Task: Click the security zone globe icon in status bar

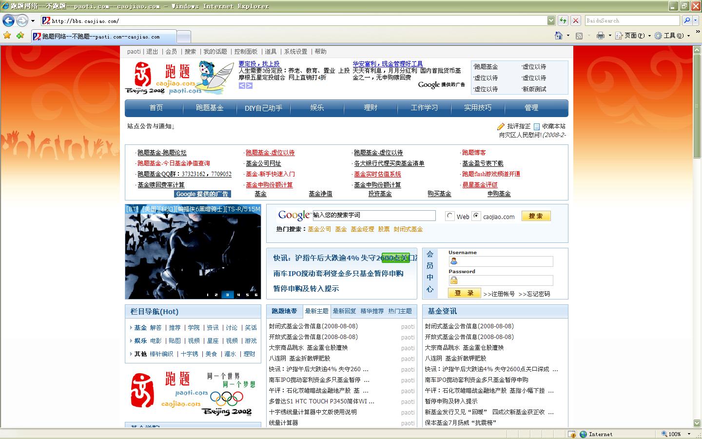Action: 583,434
